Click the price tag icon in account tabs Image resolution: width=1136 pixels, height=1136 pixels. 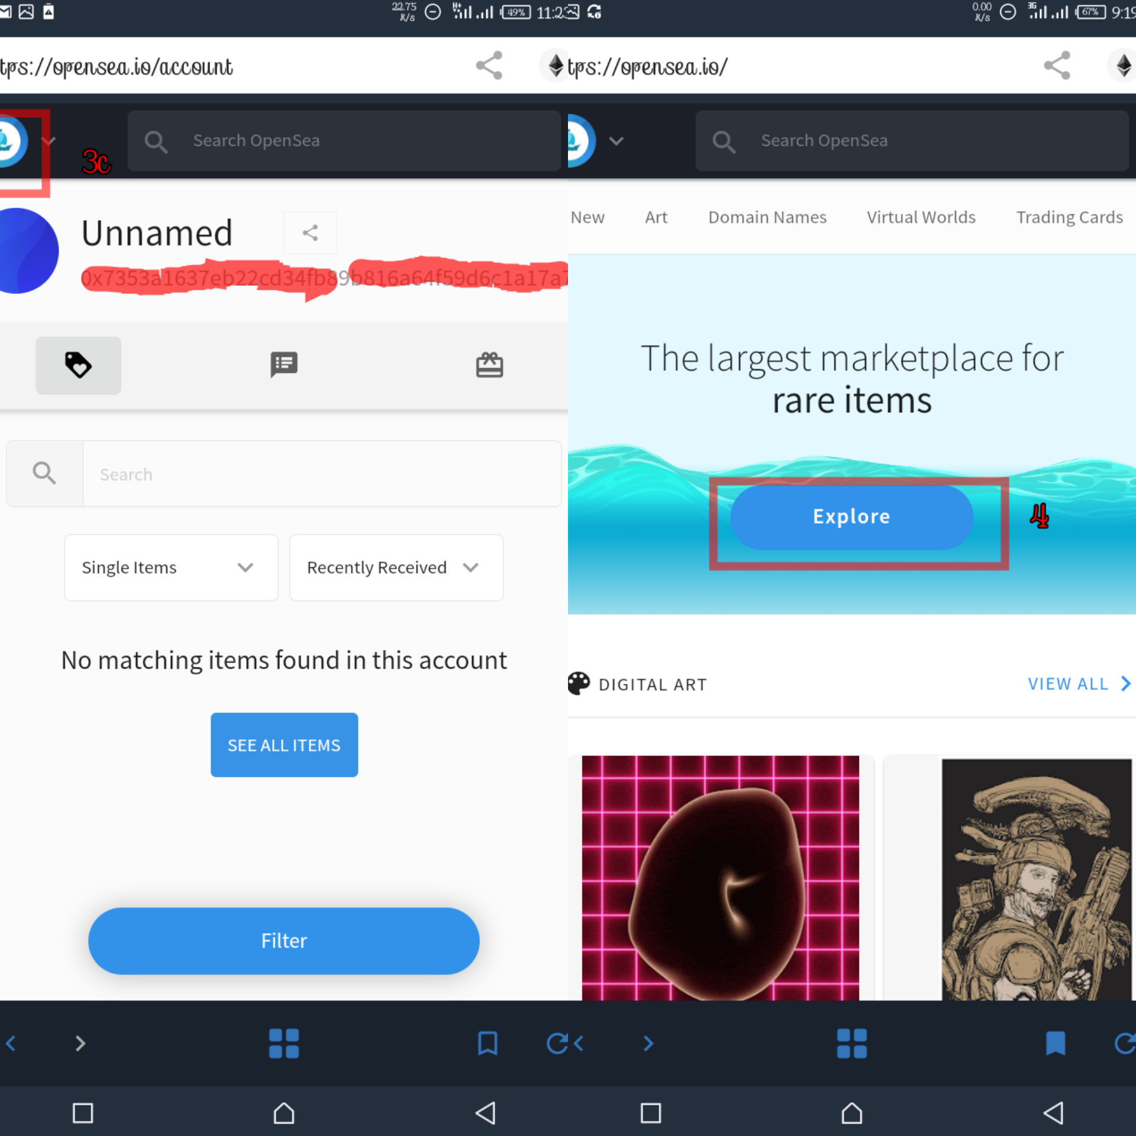point(77,365)
